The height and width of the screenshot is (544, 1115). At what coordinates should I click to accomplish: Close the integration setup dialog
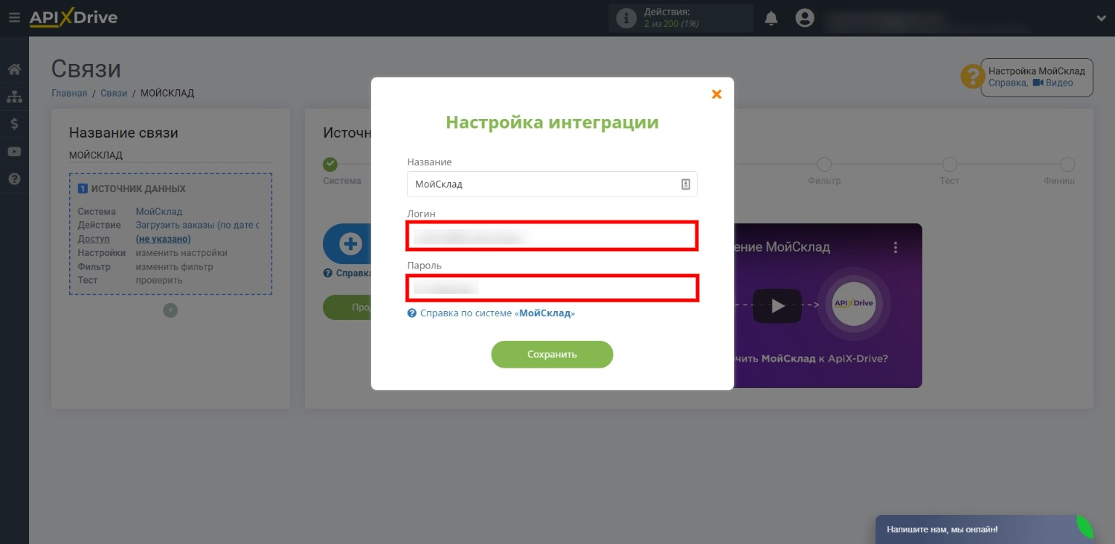click(716, 94)
